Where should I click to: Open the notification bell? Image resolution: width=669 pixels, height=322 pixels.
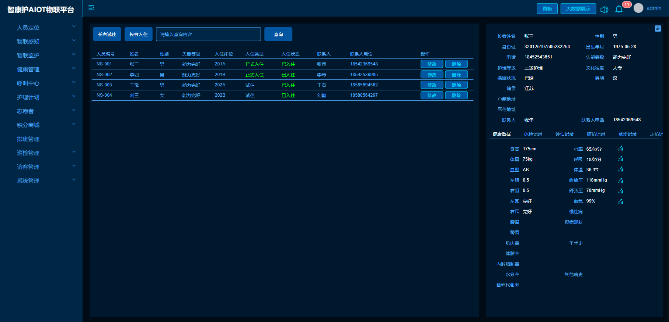(619, 9)
